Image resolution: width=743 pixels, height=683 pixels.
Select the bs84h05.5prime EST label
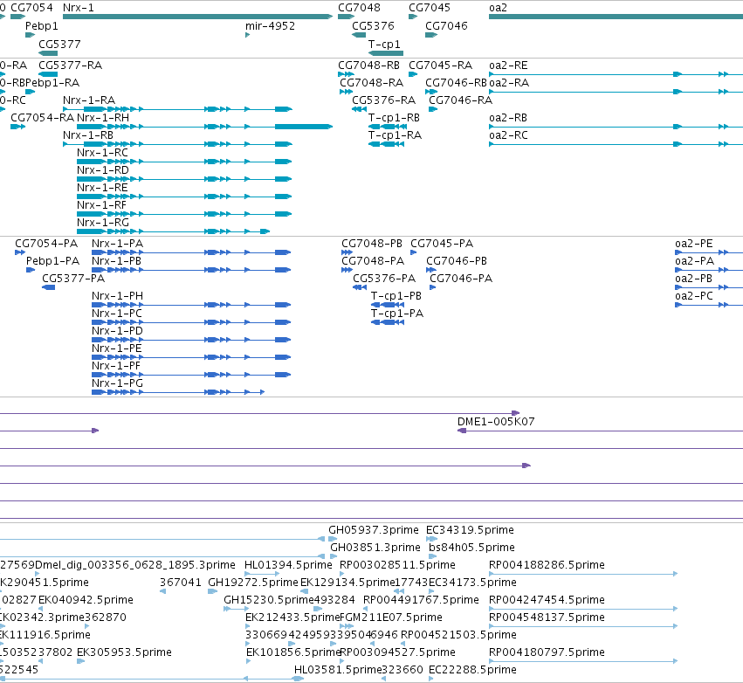pyautogui.click(x=472, y=547)
